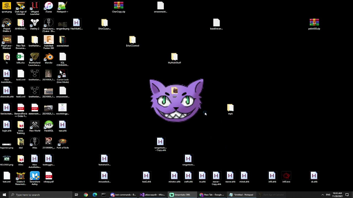
Task: Switch to the Dark Age of Camelot taskbar window
Action: click(x=272, y=195)
